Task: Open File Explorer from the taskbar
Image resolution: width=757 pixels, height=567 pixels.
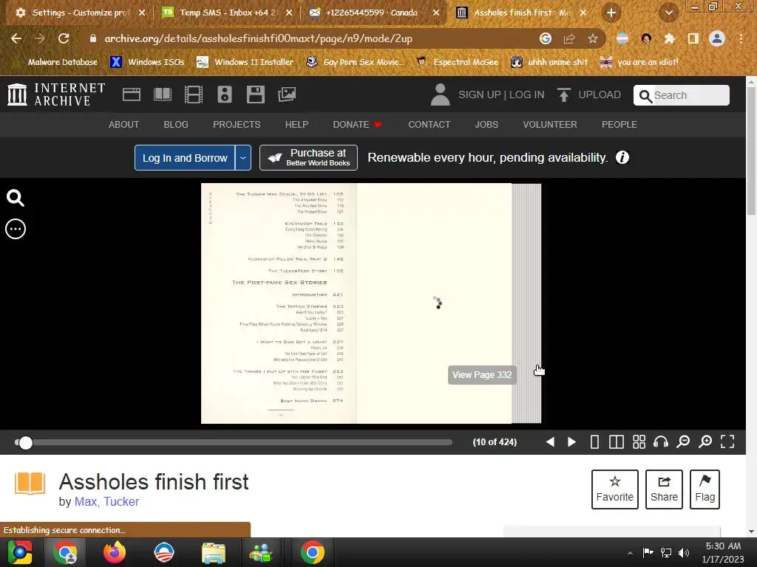Action: (214, 552)
